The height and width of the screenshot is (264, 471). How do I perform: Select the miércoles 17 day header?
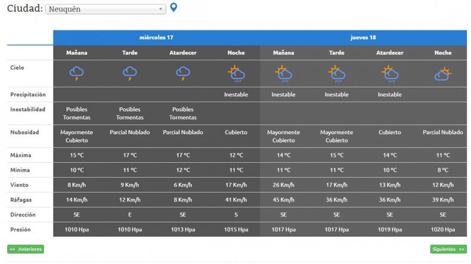tap(156, 37)
